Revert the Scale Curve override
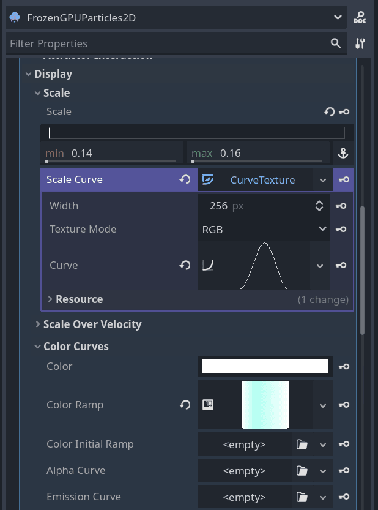The image size is (378, 510). (x=185, y=179)
